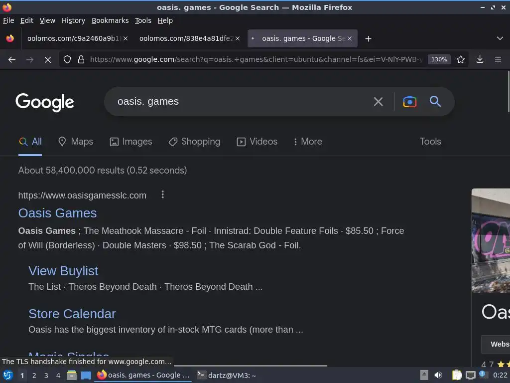The width and height of the screenshot is (510, 383).
Task: Expand More search filters menu
Action: 308,141
